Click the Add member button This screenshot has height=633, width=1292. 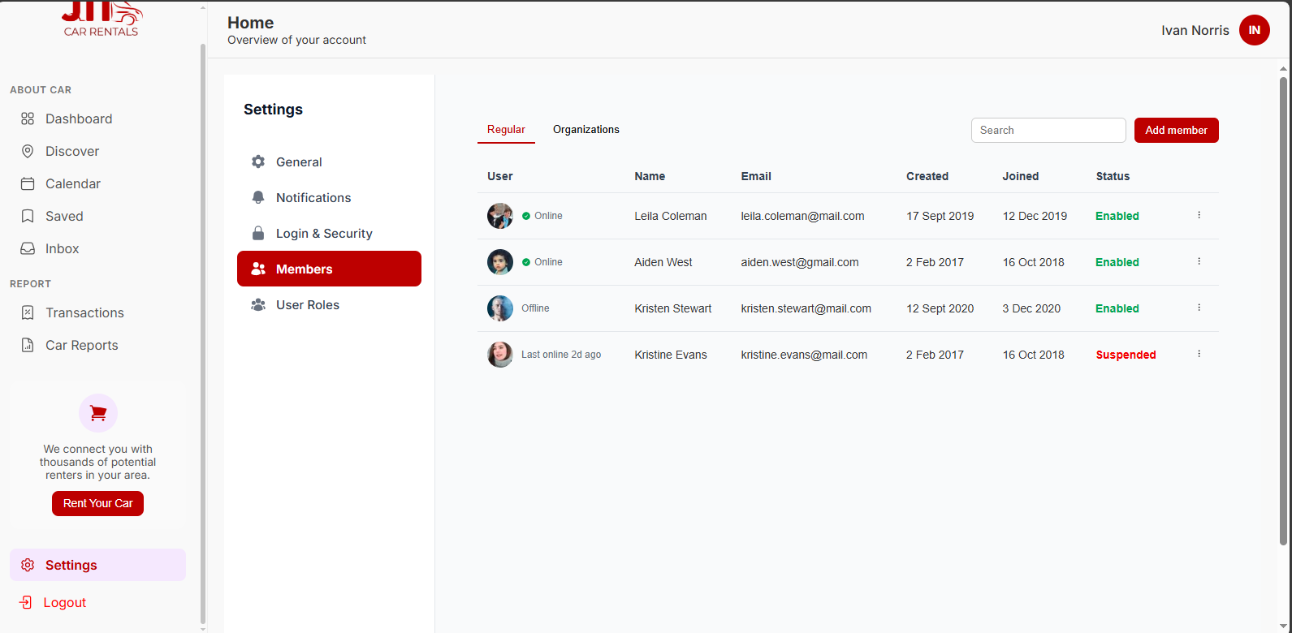pyautogui.click(x=1176, y=130)
